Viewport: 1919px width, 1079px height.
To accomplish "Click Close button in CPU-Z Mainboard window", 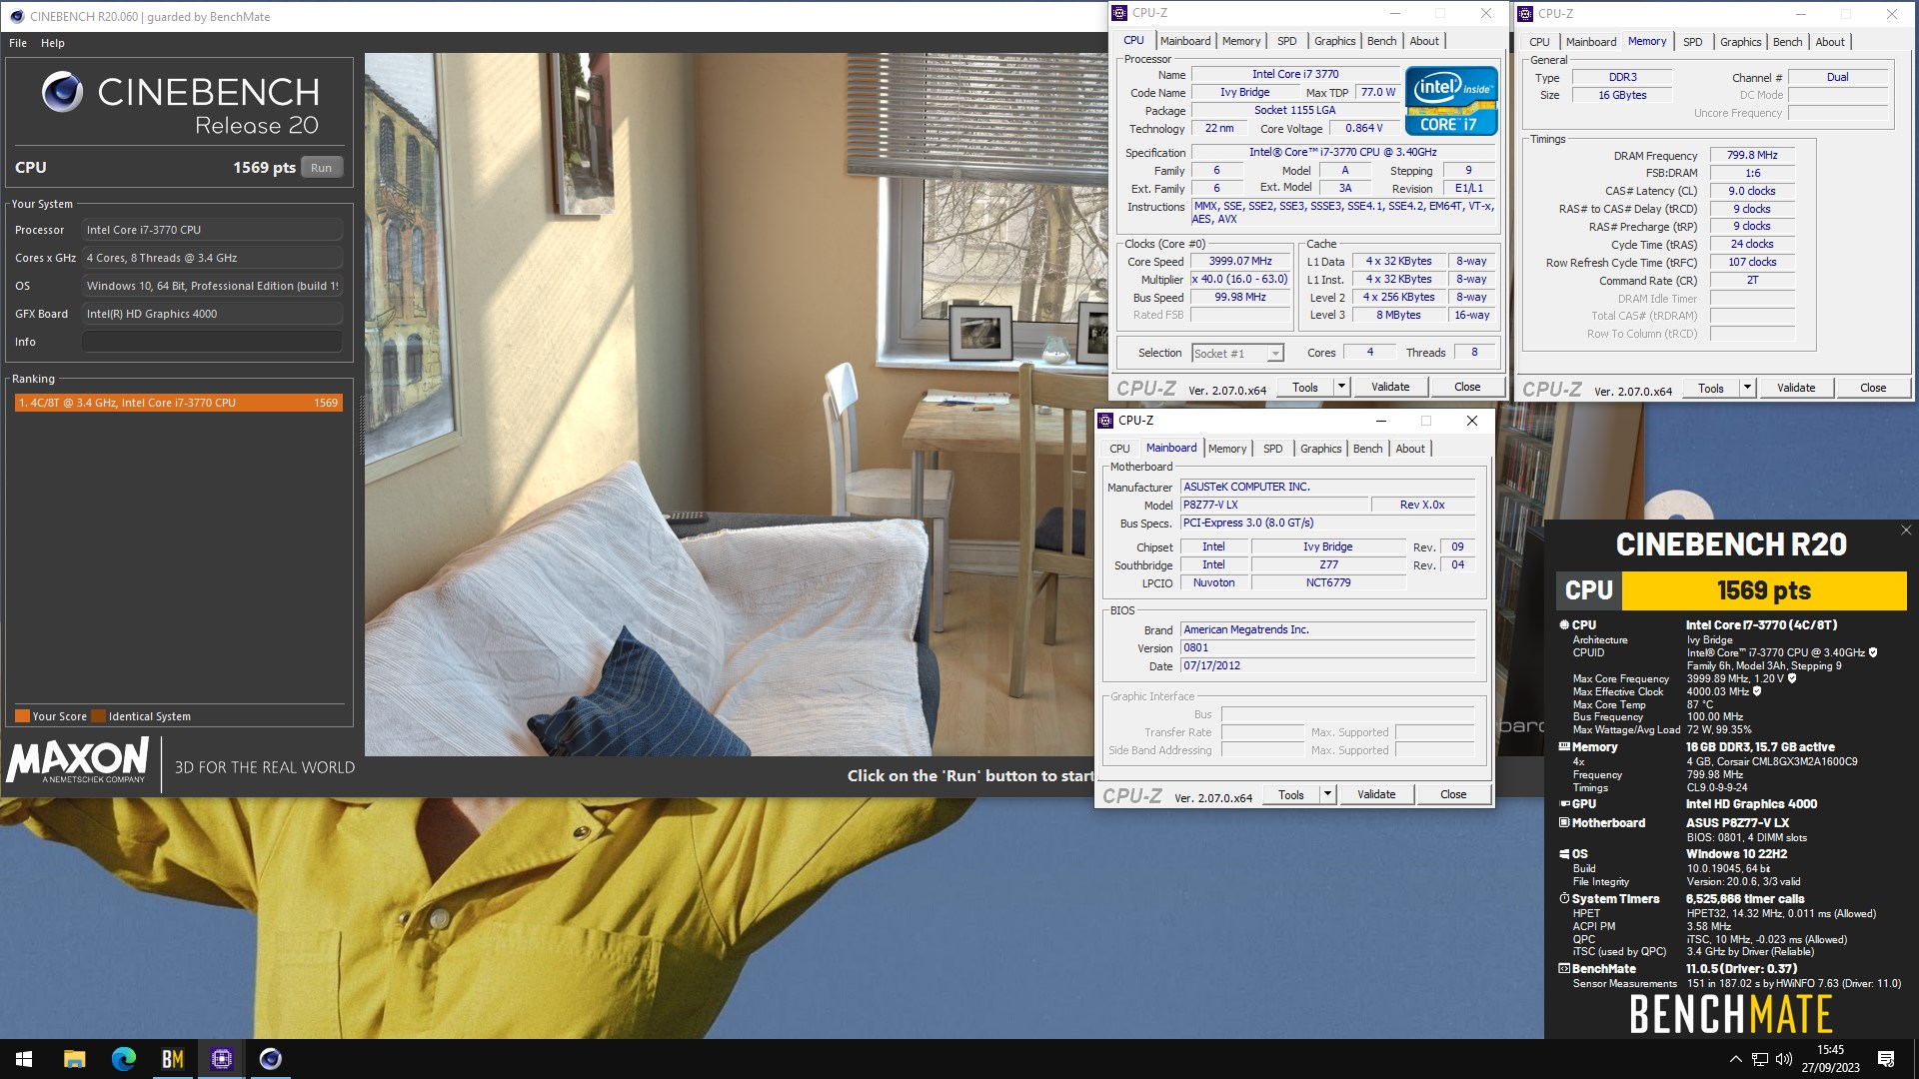I will tap(1453, 795).
